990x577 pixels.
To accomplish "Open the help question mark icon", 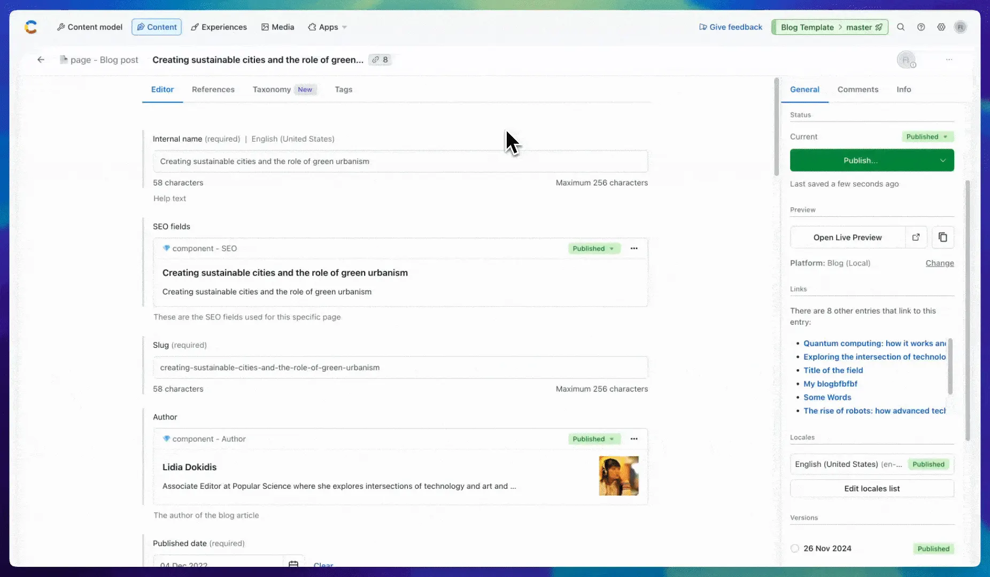I will click(x=921, y=27).
